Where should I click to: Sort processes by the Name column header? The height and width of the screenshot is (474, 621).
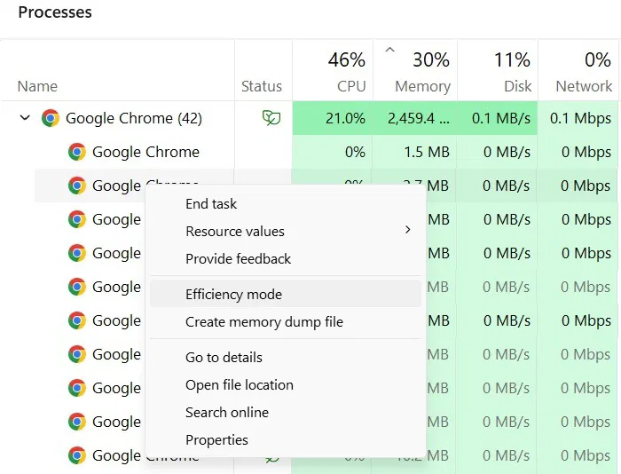click(37, 86)
